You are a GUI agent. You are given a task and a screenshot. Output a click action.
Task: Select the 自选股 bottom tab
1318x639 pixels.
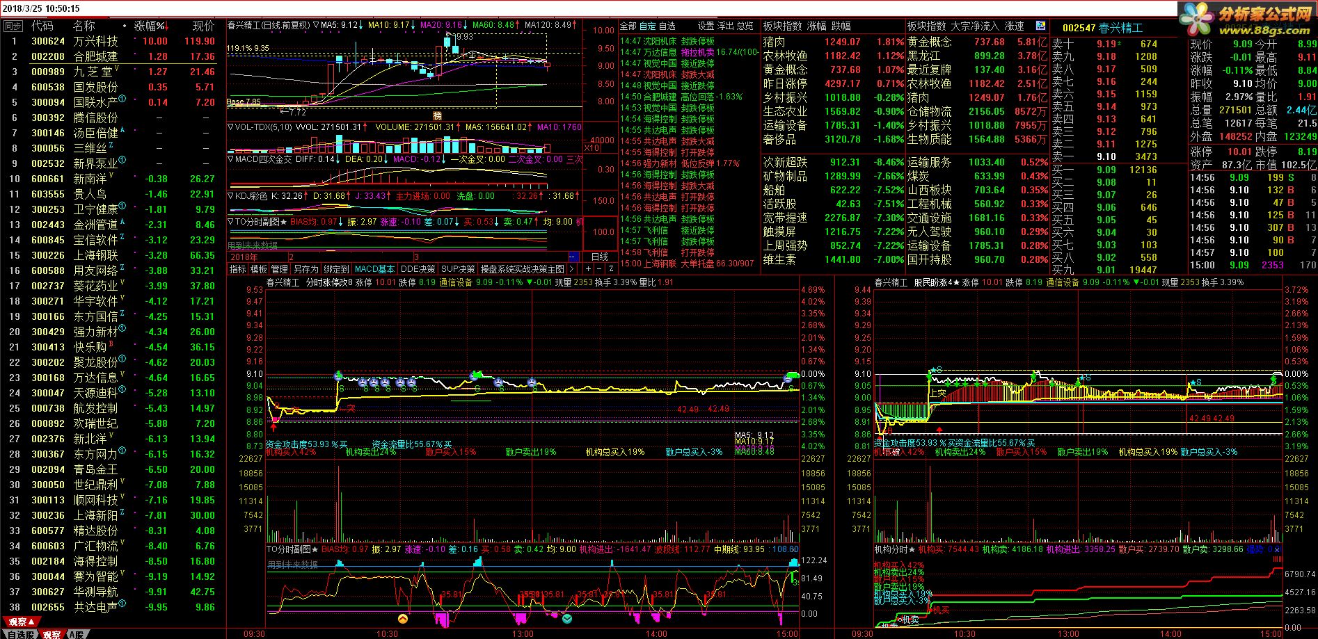click(x=19, y=634)
